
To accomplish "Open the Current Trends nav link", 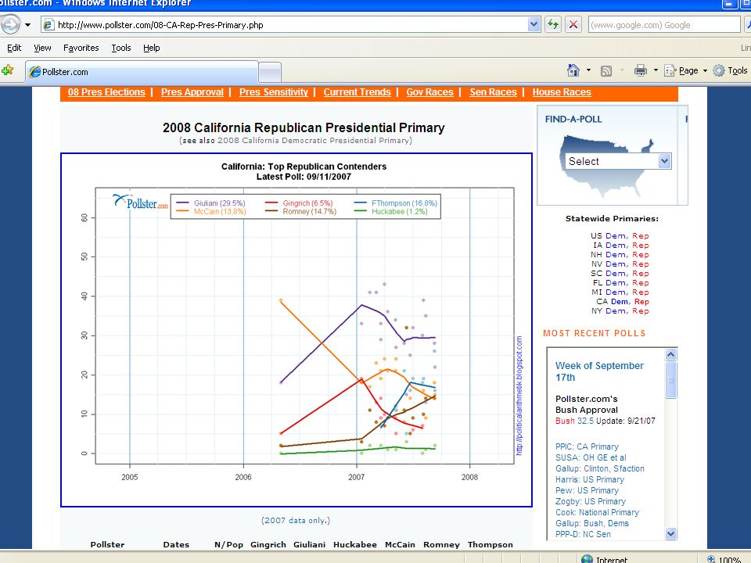I will click(357, 92).
